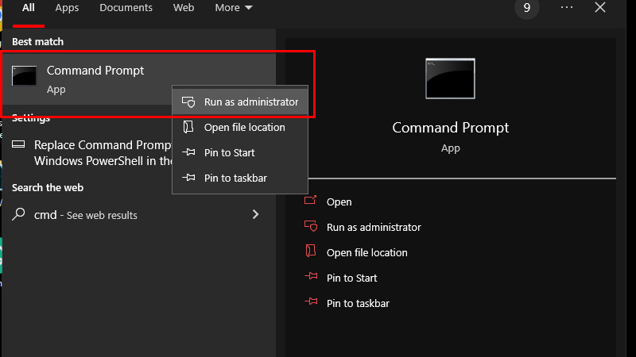Select the Web search tab

click(x=184, y=8)
